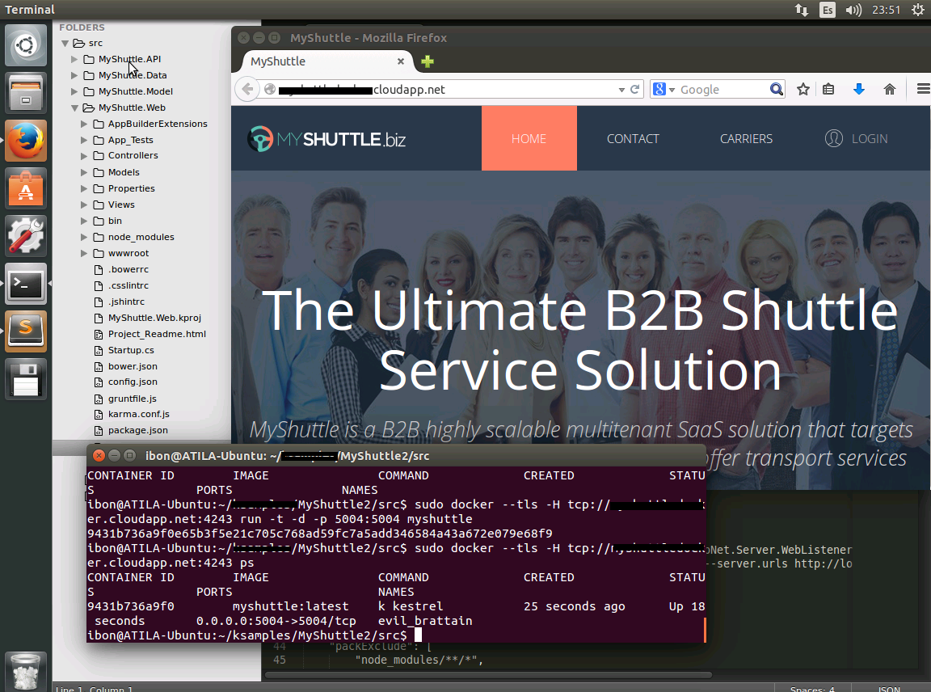Image resolution: width=931 pixels, height=692 pixels.
Task: Open System Settings wrench-and-gear launcher icon
Action: [x=26, y=236]
